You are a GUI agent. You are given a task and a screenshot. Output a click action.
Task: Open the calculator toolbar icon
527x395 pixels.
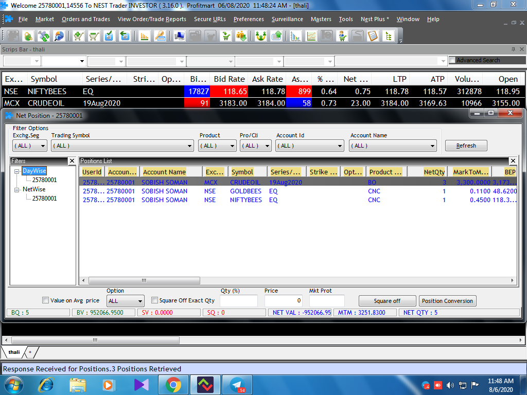coord(373,35)
